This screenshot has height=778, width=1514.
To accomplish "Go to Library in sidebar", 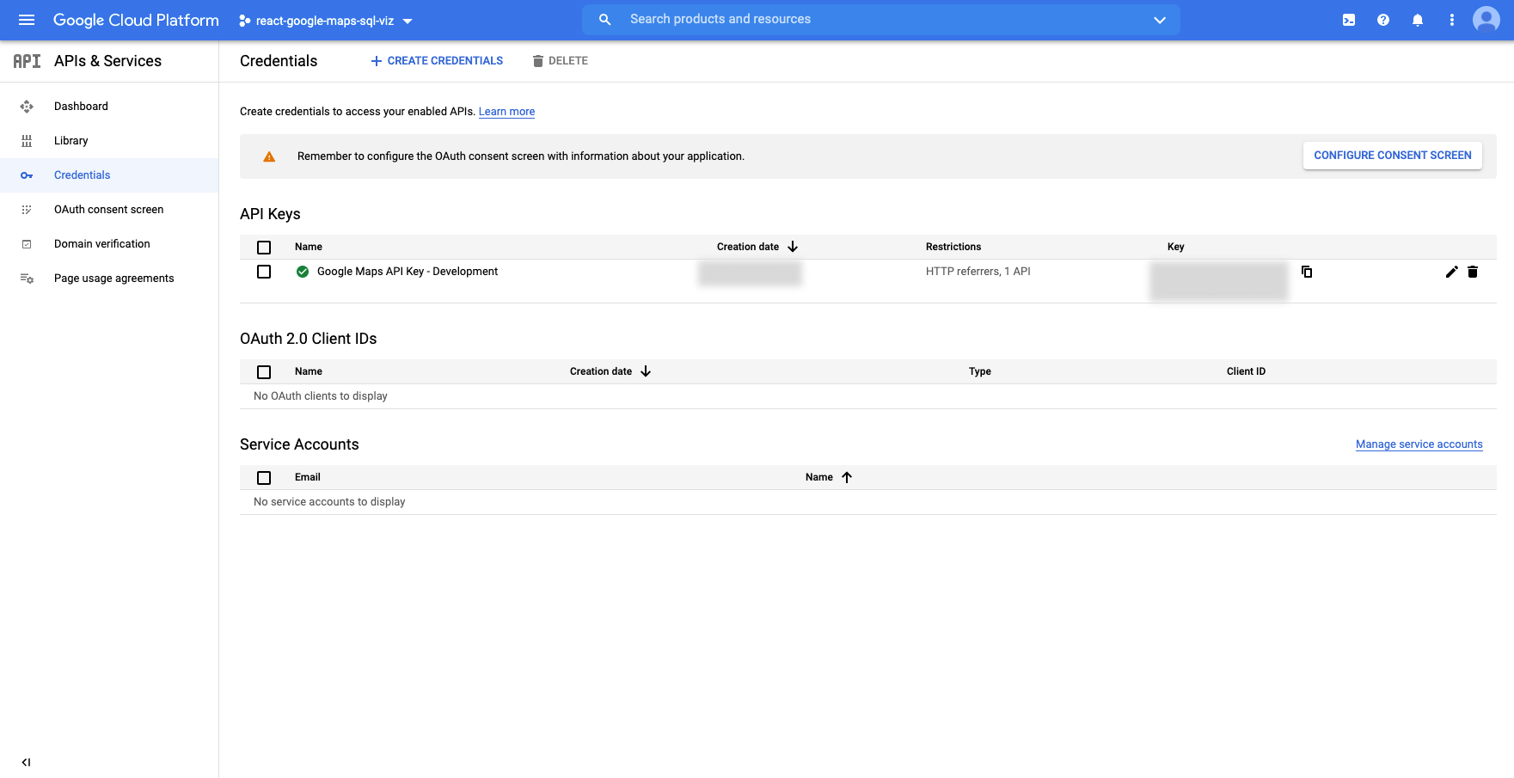I will tap(70, 141).
